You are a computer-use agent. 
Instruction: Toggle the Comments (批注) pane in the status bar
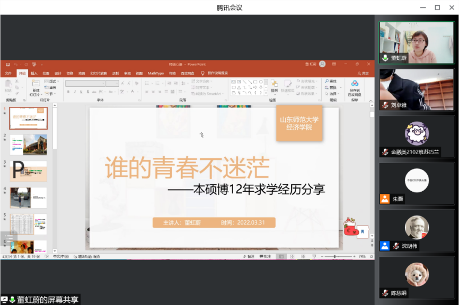pyautogui.click(x=266, y=256)
